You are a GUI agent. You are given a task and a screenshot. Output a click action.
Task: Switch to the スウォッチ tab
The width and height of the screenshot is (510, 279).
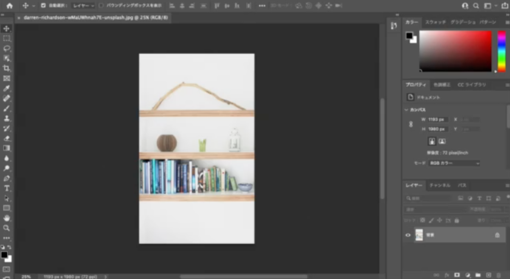click(436, 22)
